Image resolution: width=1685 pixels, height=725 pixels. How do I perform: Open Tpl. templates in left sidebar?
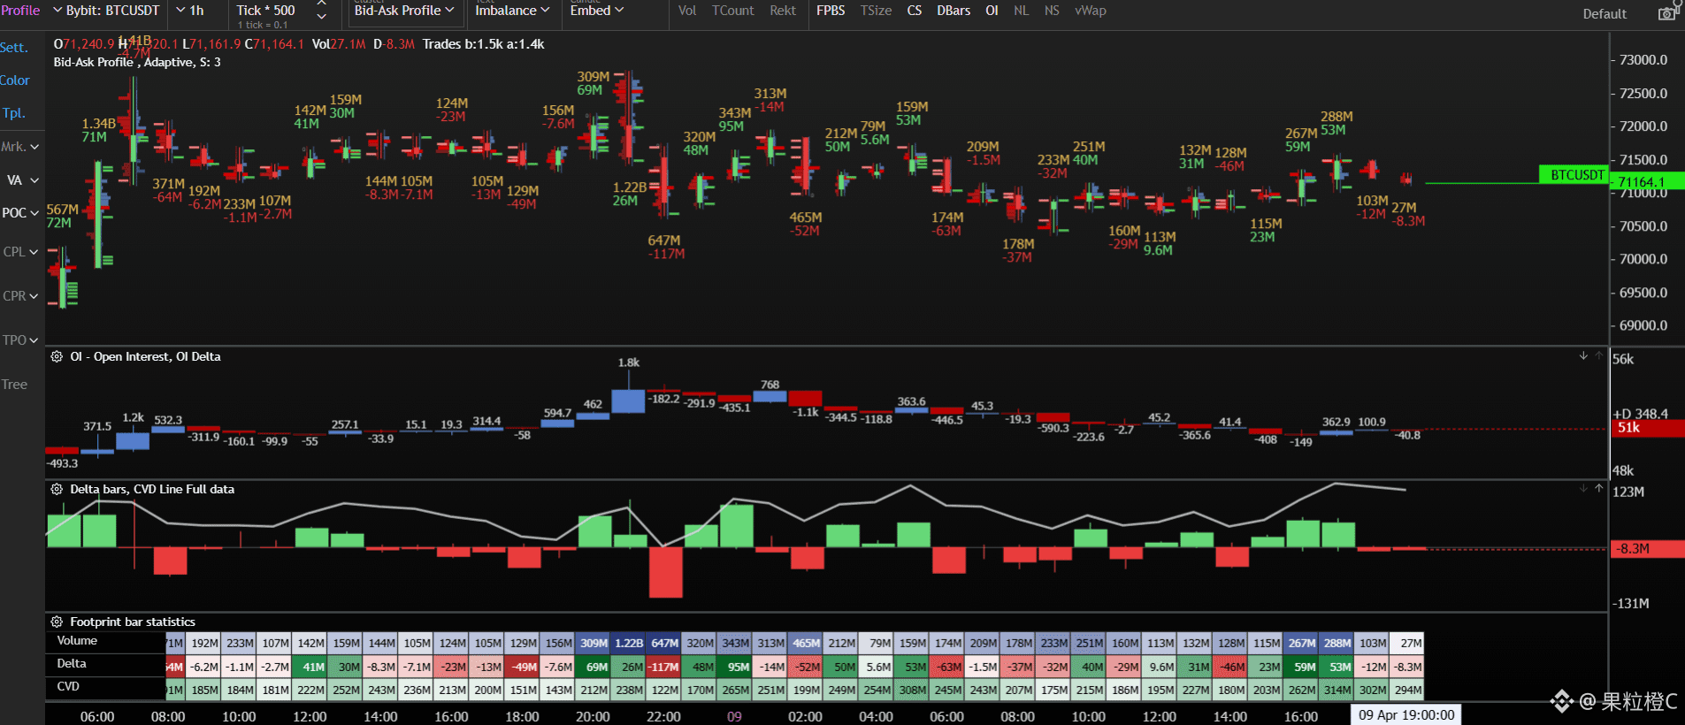pos(13,113)
